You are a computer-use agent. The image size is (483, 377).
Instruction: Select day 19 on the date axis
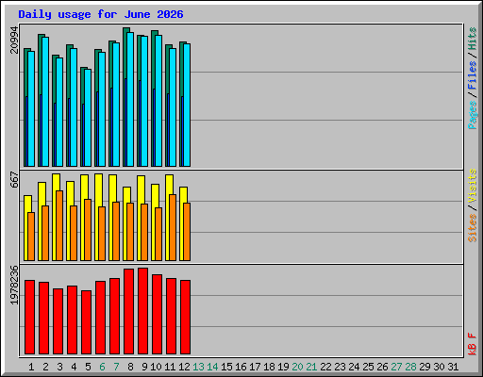click(x=283, y=367)
